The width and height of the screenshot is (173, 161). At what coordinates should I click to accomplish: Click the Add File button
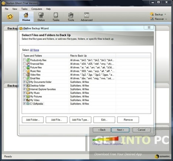click(57, 120)
